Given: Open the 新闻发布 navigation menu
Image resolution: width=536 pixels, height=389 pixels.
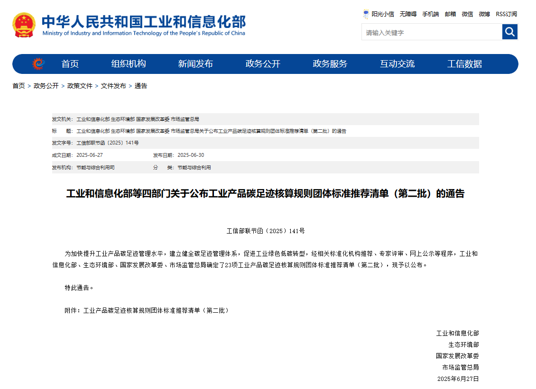Looking at the screenshot, I should click(195, 64).
